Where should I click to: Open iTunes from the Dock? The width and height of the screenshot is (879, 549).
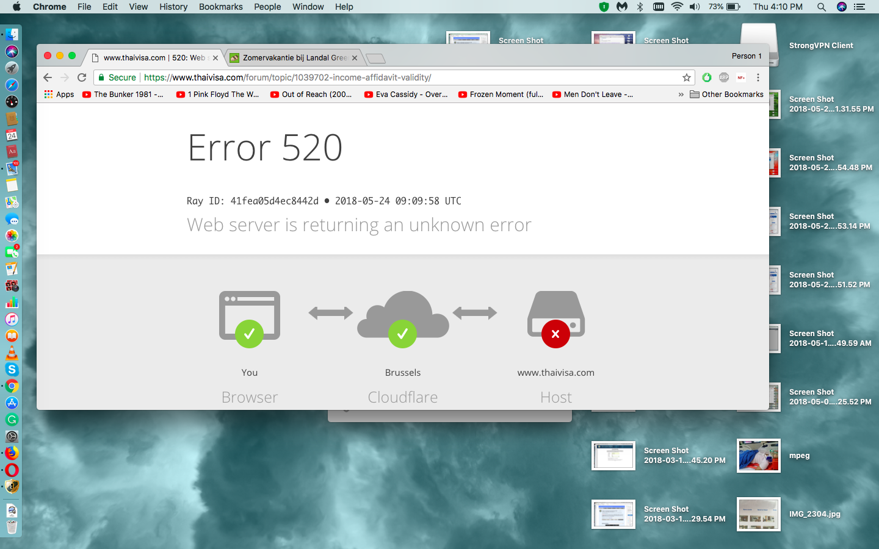click(12, 319)
